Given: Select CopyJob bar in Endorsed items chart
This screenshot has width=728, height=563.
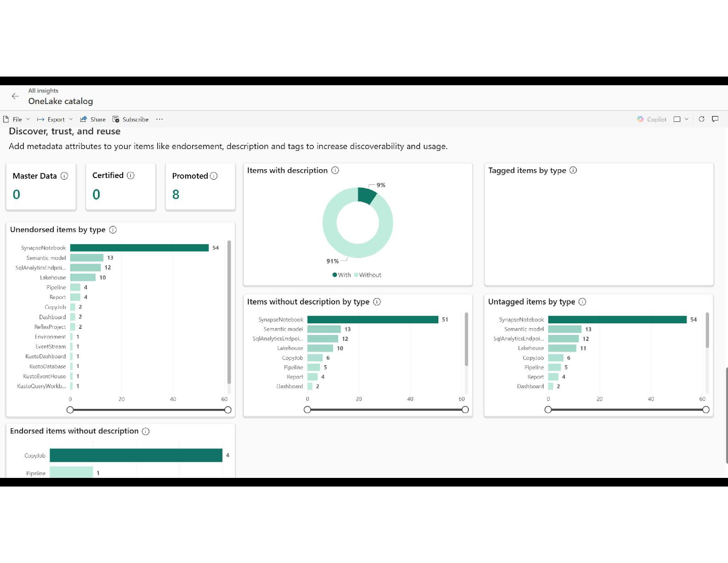Looking at the screenshot, I should click(136, 455).
